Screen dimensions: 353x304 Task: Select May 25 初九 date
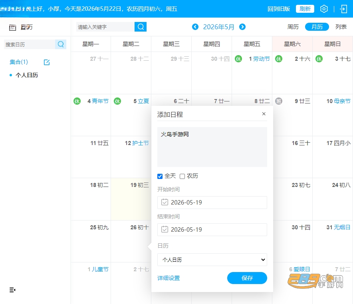[x=99, y=227]
